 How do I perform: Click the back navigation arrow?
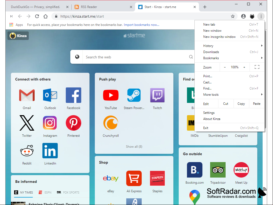tap(20, 16)
